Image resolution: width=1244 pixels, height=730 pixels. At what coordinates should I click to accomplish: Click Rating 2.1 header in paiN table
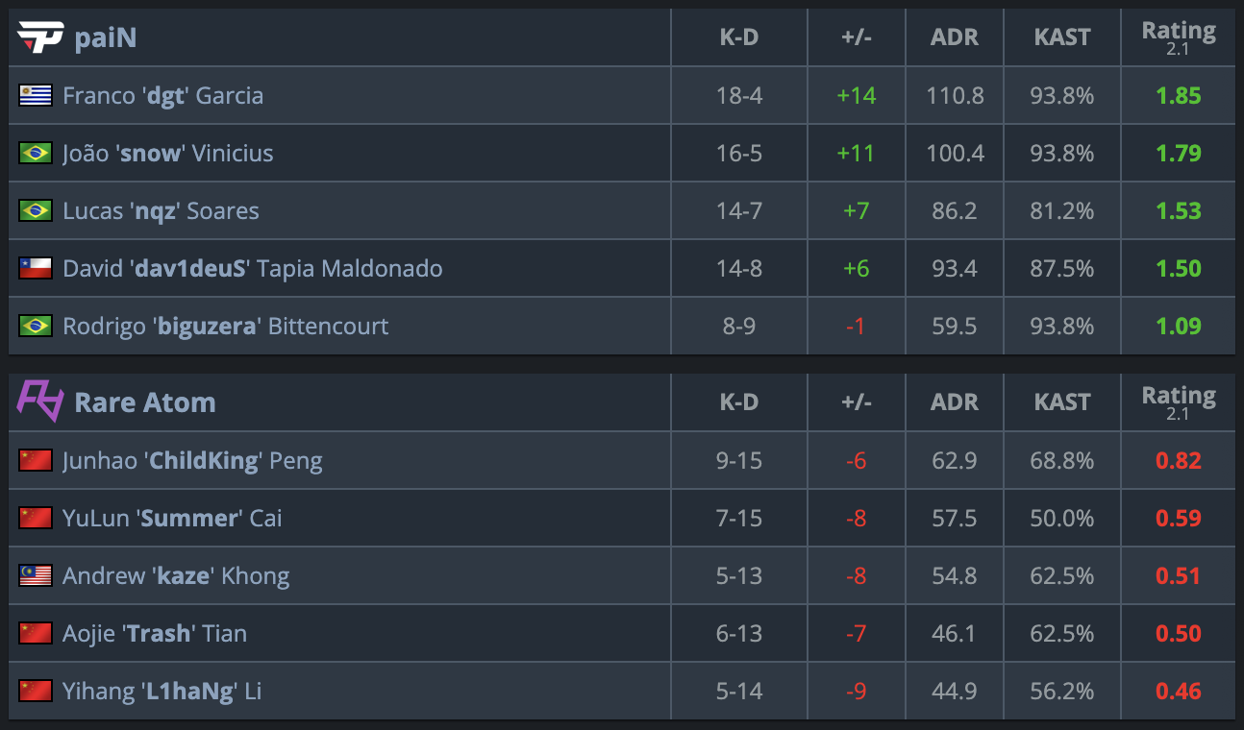click(x=1178, y=37)
